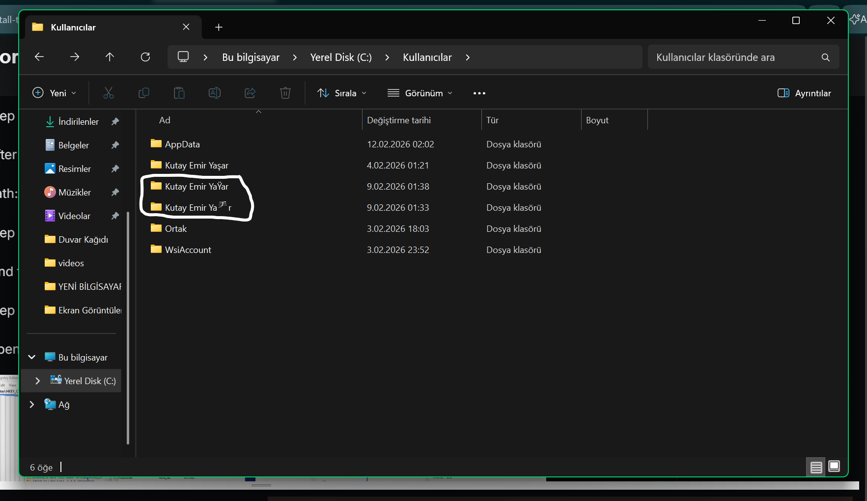Expand Yerel Disk (C:) tree node
Screen dimensions: 867x501
click(38, 381)
